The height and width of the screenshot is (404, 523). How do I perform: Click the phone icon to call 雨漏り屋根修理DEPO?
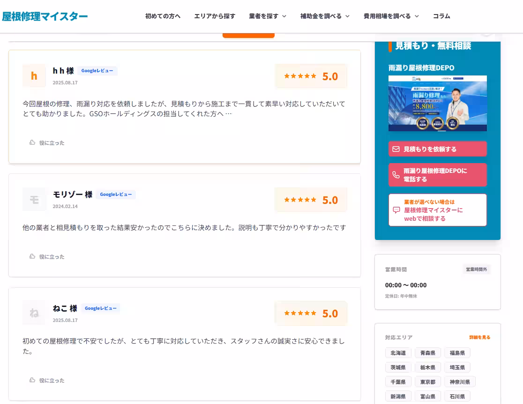pyautogui.click(x=395, y=174)
